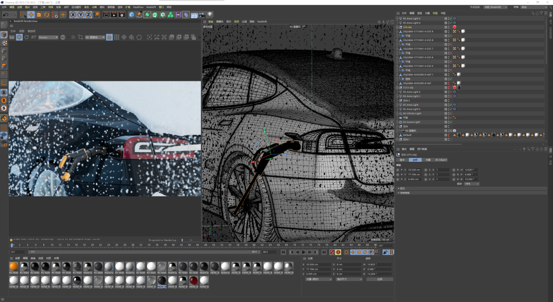Select RS Infinite Light in object manager

coord(412,113)
